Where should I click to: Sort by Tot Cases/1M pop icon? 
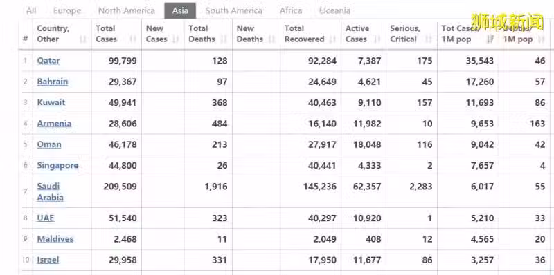pos(490,39)
